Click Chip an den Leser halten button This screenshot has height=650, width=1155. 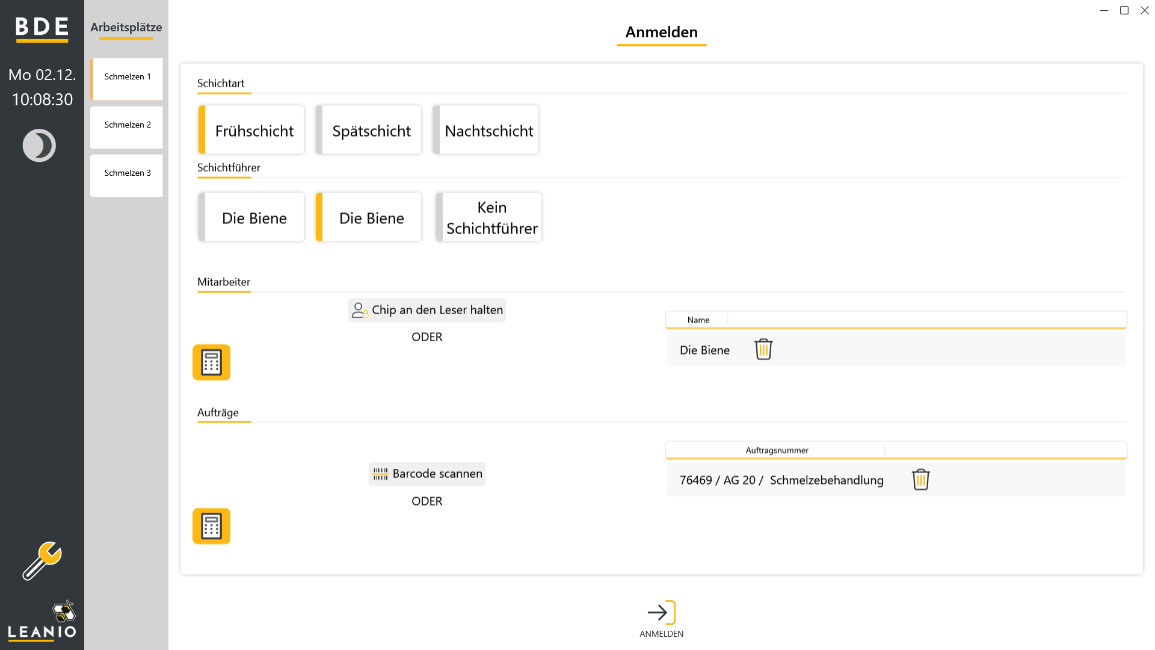pyautogui.click(x=427, y=310)
